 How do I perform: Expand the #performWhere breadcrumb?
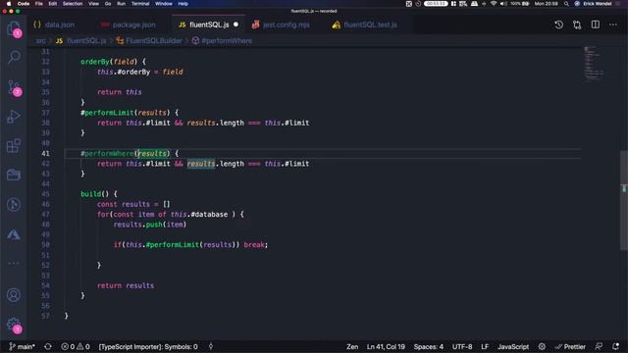point(222,41)
